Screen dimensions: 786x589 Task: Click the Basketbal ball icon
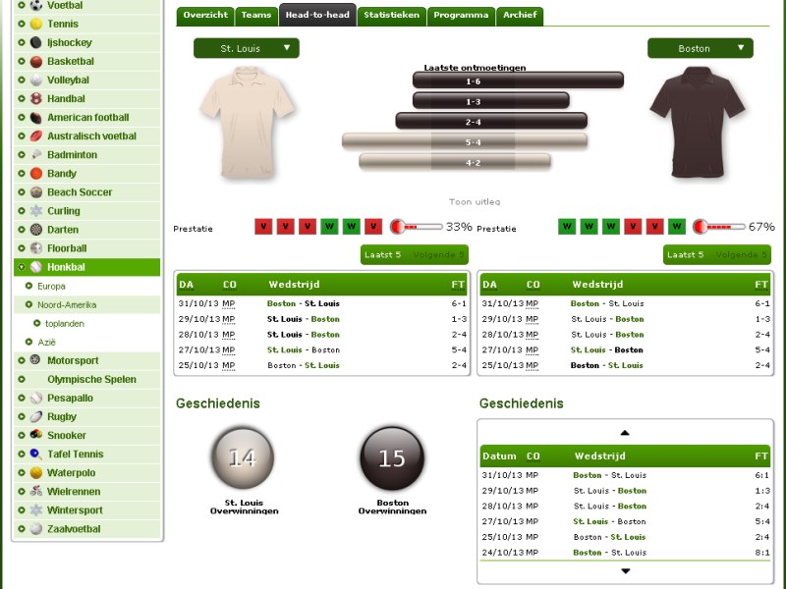(x=36, y=62)
